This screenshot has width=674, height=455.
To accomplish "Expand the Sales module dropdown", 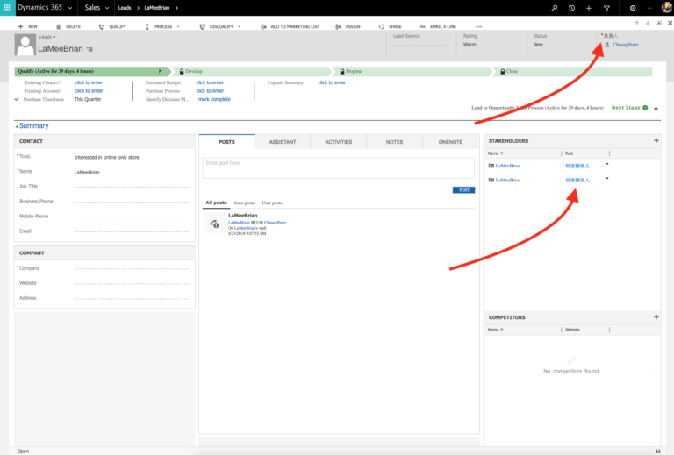I will [107, 8].
